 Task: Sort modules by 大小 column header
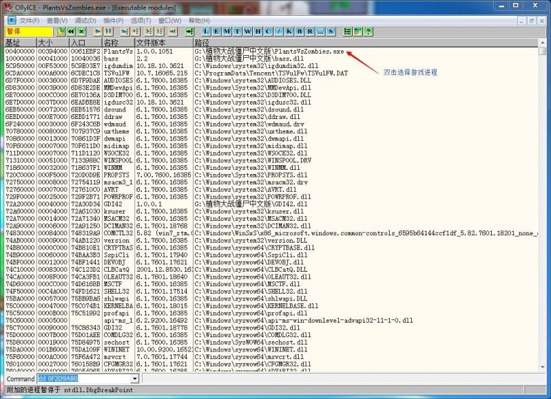53,43
